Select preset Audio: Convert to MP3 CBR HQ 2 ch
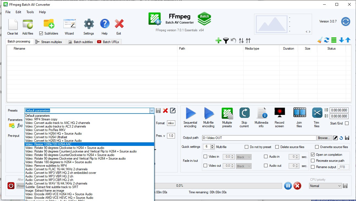The height and width of the screenshot is (201, 356). [90, 180]
